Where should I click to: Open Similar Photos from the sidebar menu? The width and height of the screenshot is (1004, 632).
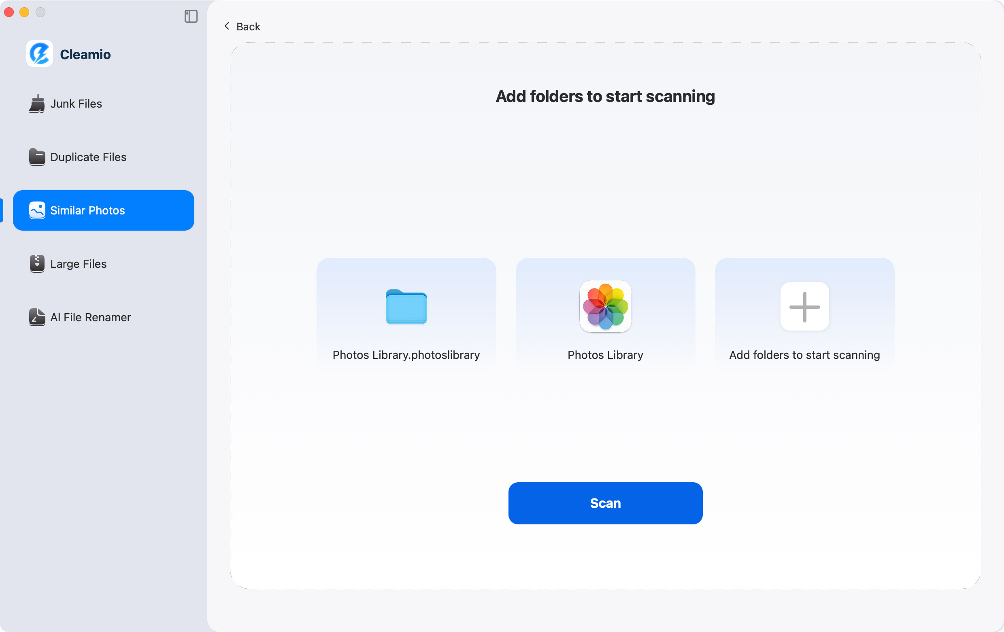[87, 210]
